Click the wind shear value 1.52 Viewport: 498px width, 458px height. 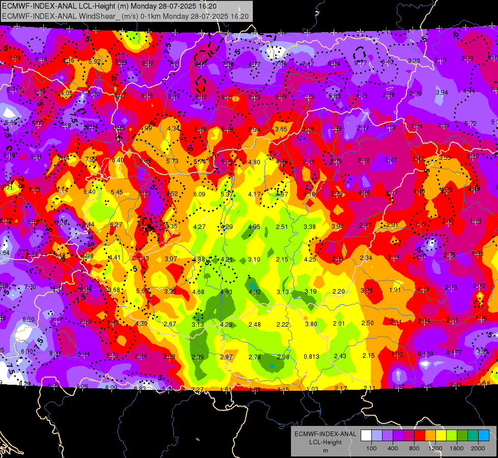[397, 354]
